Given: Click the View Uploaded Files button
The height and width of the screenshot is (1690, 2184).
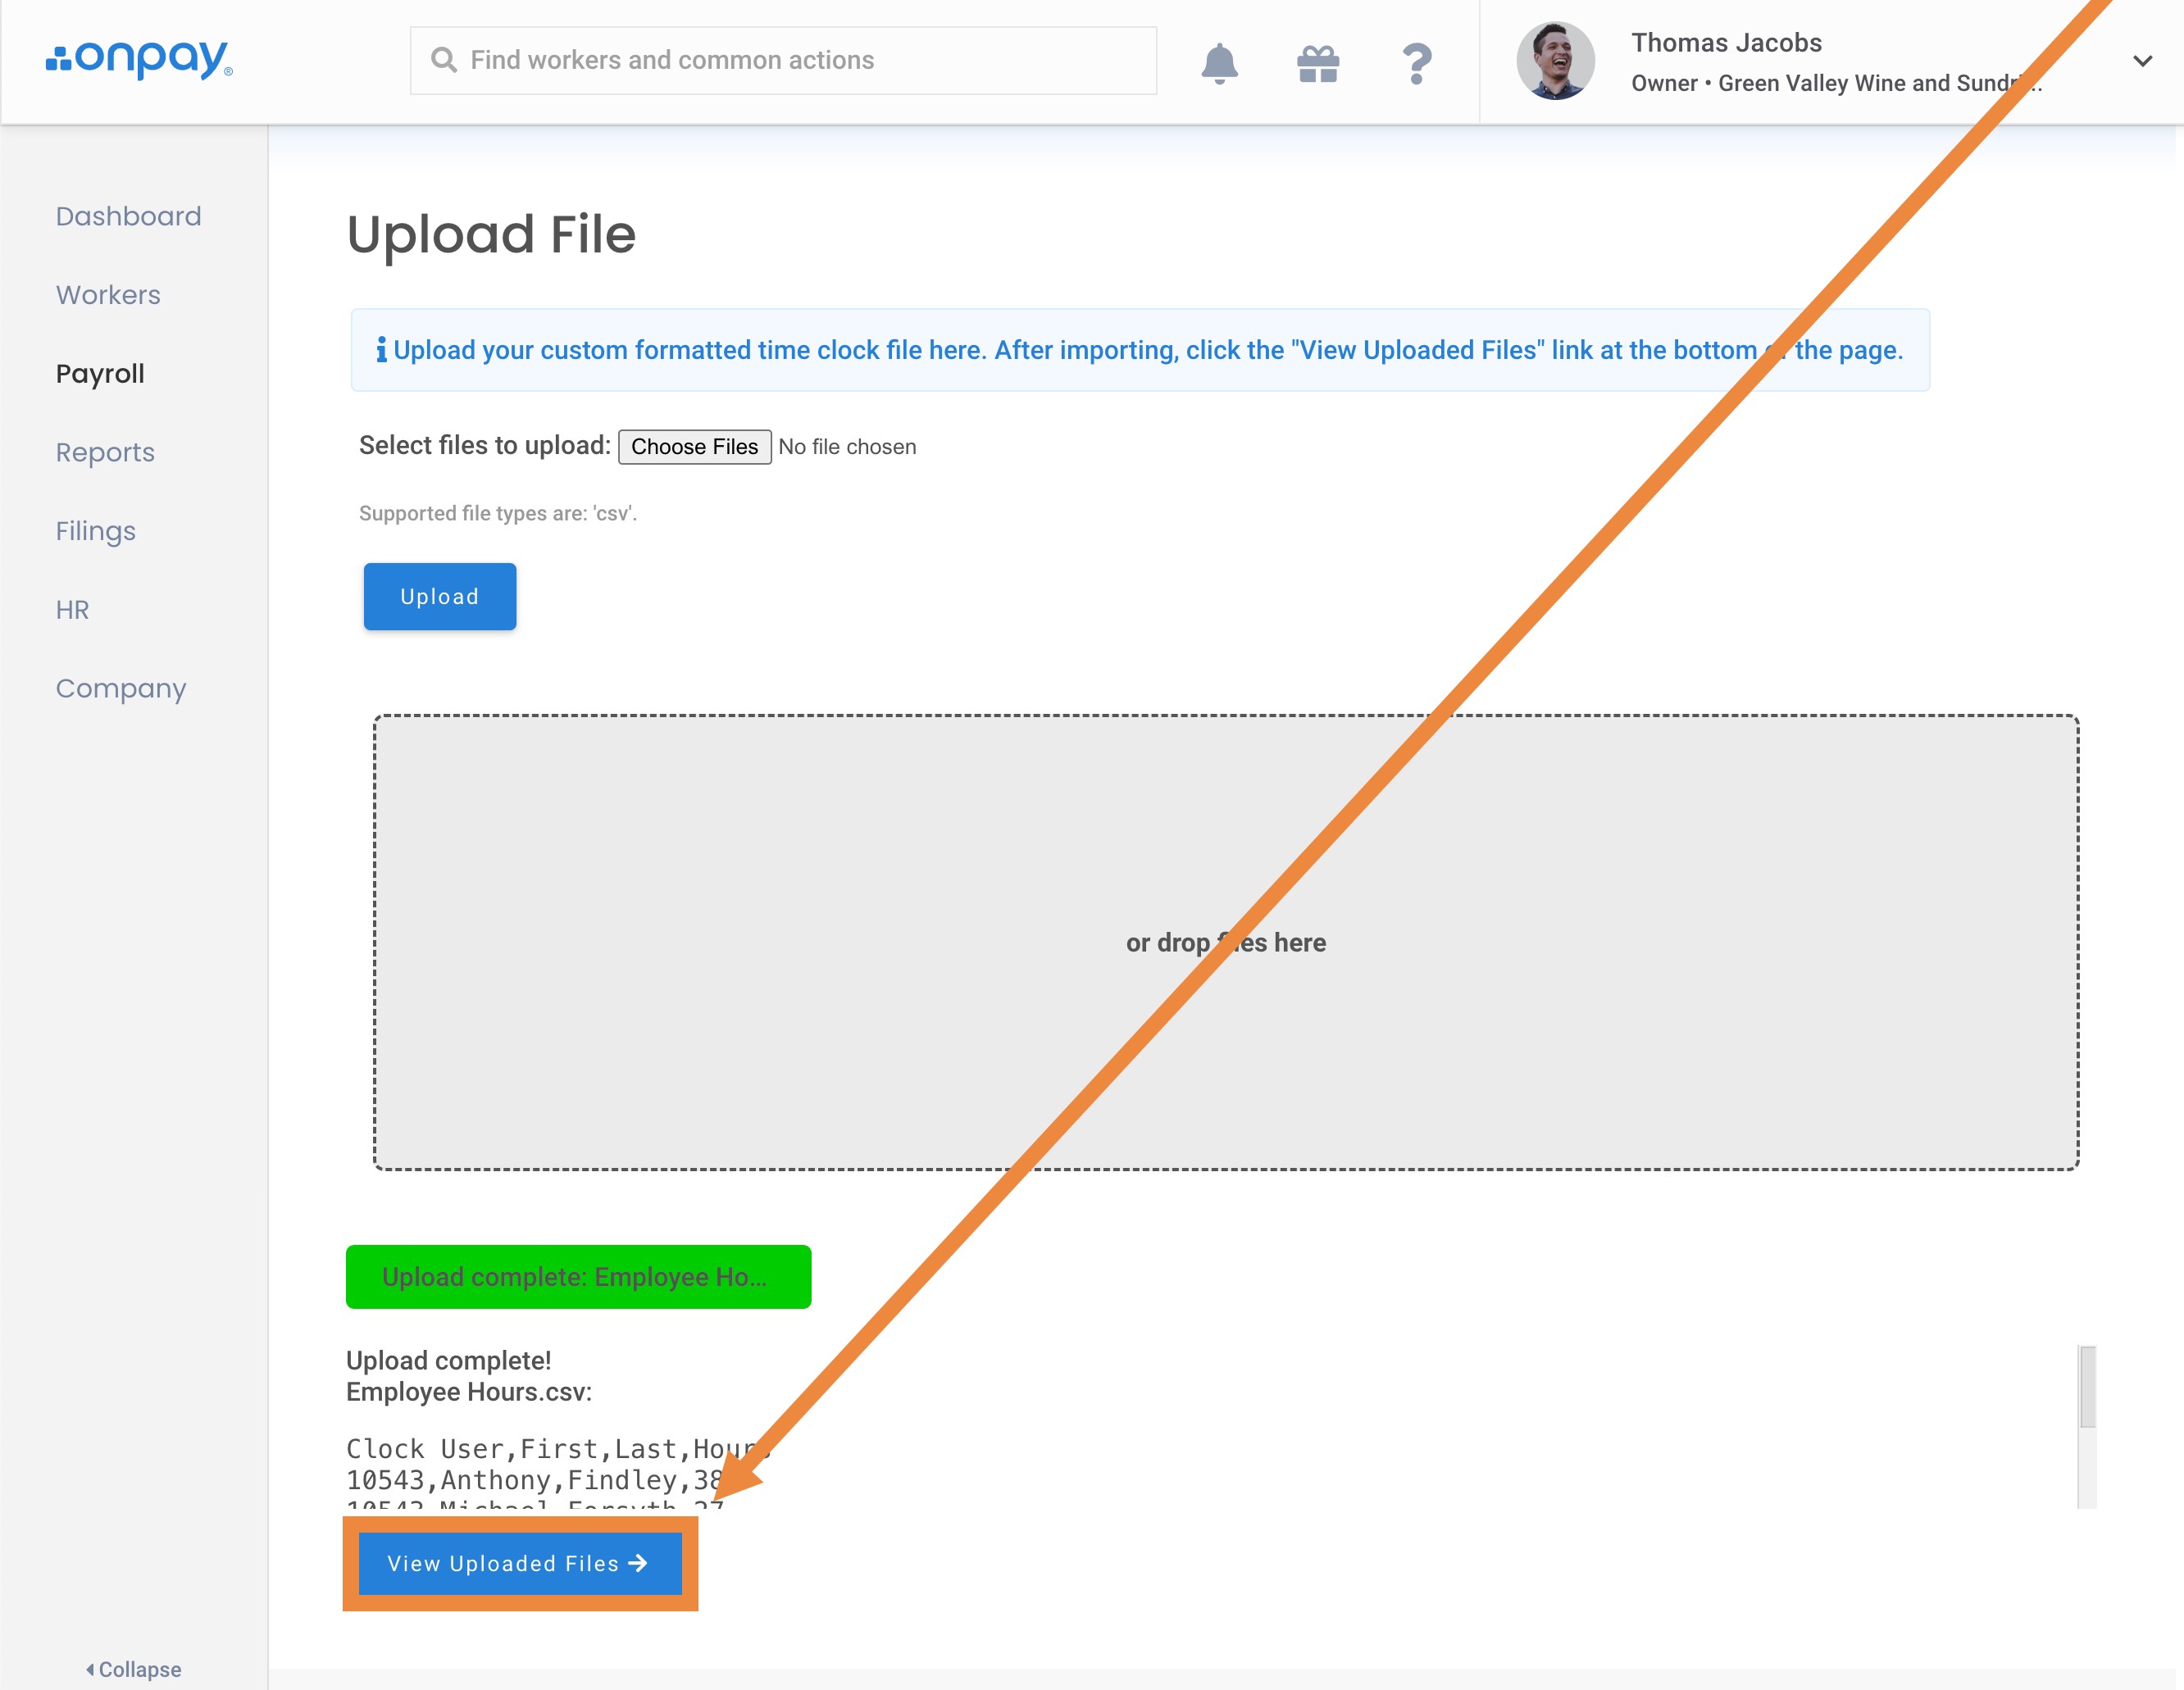Looking at the screenshot, I should pos(519,1563).
